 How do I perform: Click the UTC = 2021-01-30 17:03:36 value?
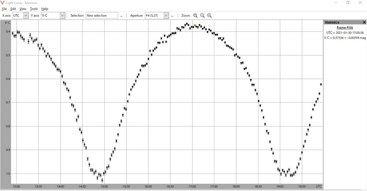(345, 32)
